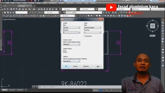The height and width of the screenshot is (93, 165).
Task: Select the Ellipse draw tool
Action: pos(105,16)
